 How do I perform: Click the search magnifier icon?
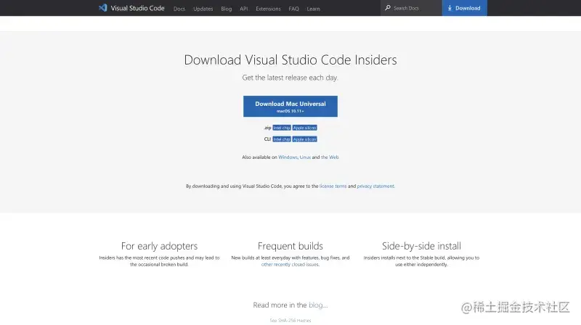[388, 8]
